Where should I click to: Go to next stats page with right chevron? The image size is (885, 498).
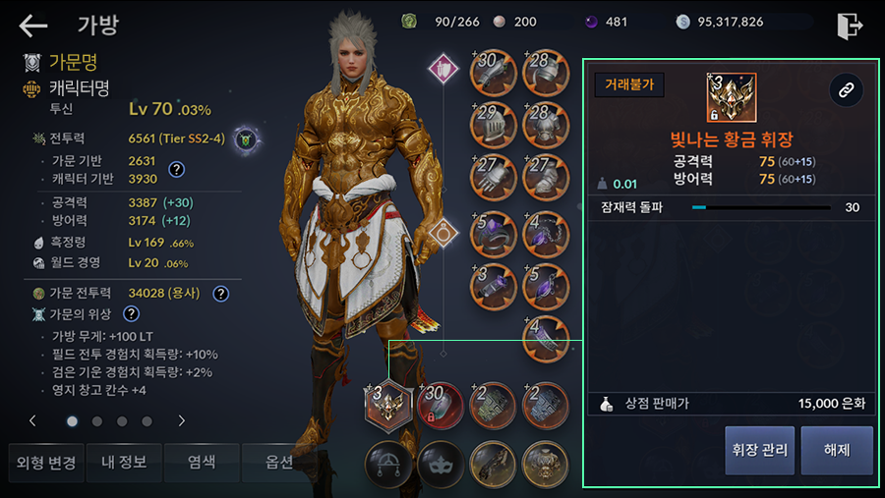click(181, 420)
